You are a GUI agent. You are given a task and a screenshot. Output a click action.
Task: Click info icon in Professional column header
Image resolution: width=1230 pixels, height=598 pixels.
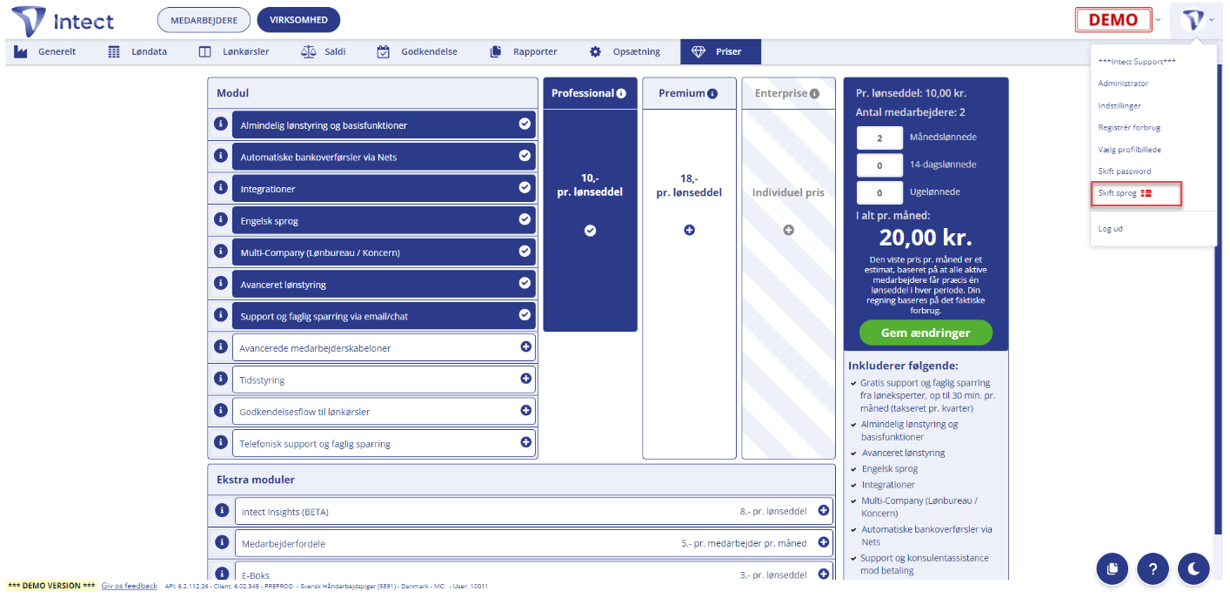coord(621,93)
